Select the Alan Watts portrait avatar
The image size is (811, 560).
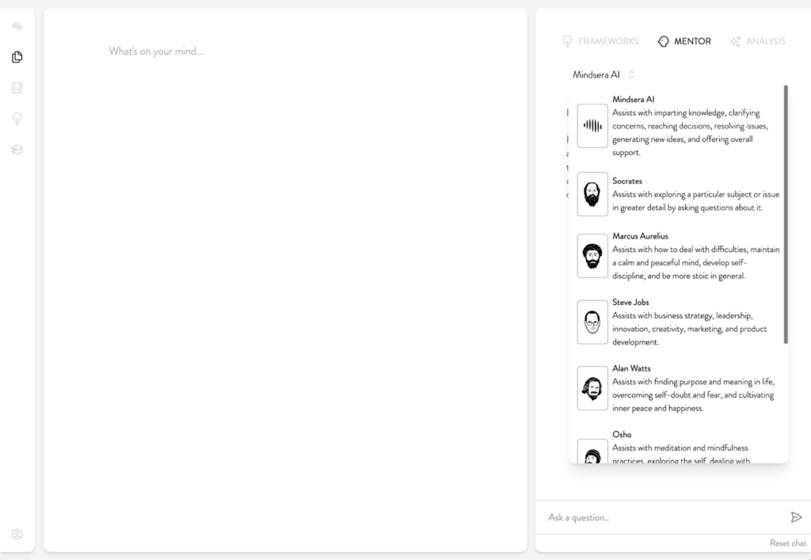coord(592,388)
